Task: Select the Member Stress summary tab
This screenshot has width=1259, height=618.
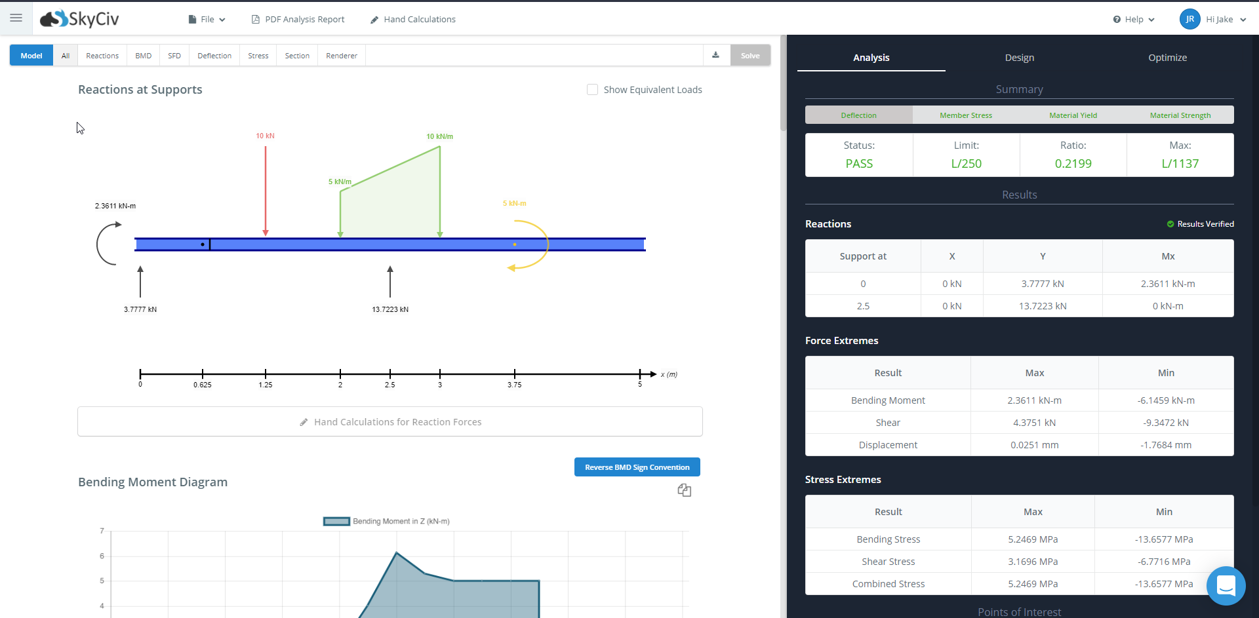Action: pyautogui.click(x=966, y=115)
